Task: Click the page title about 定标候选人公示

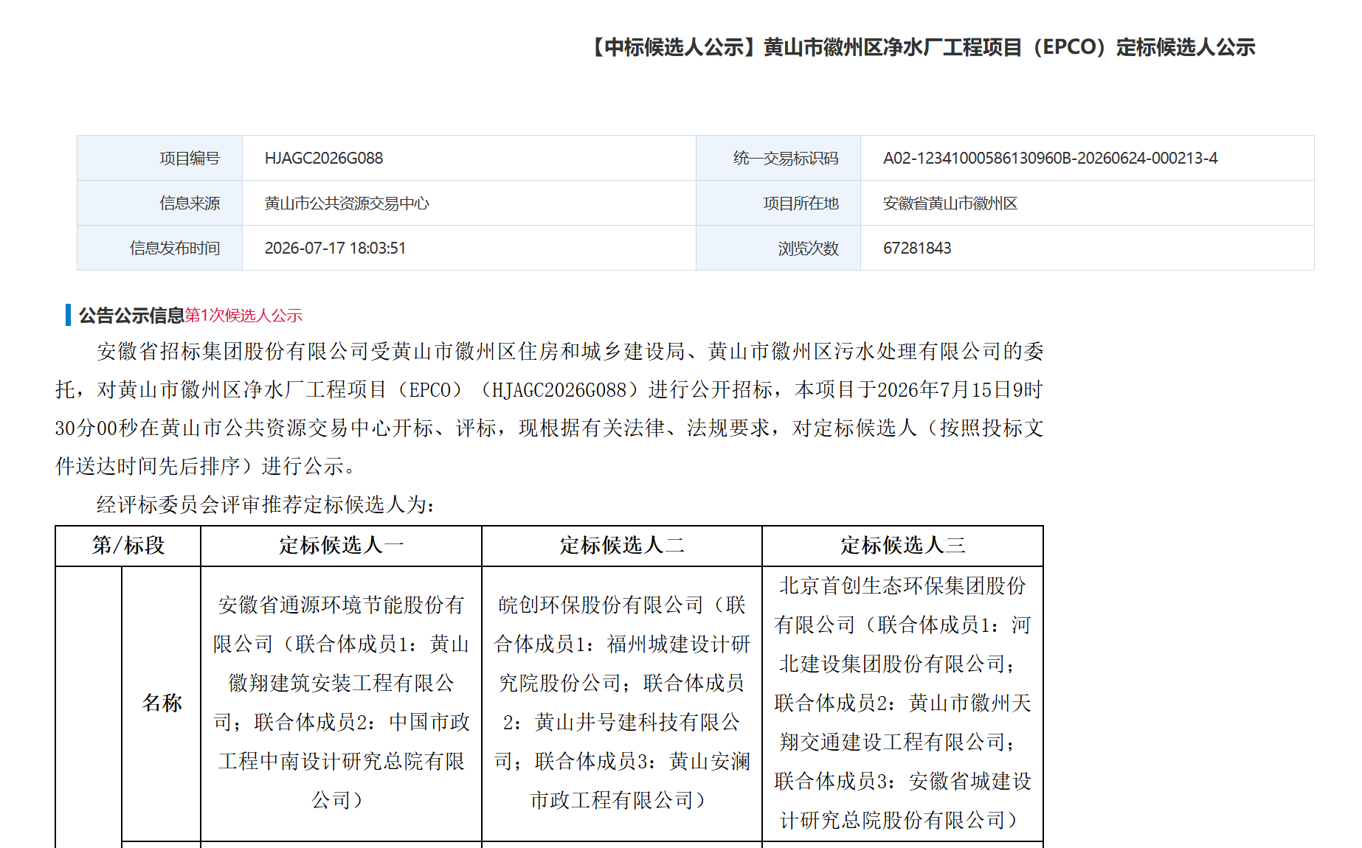Action: 922,47
